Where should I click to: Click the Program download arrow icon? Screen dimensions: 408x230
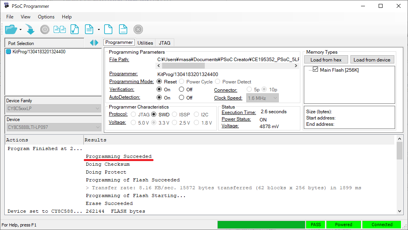tap(30, 29)
